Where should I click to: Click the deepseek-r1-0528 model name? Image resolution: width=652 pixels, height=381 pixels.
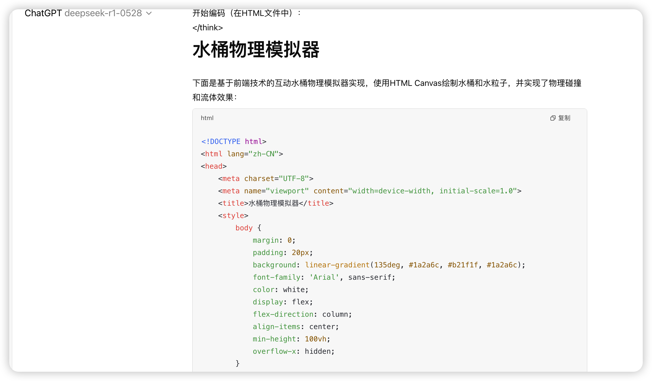(x=103, y=13)
